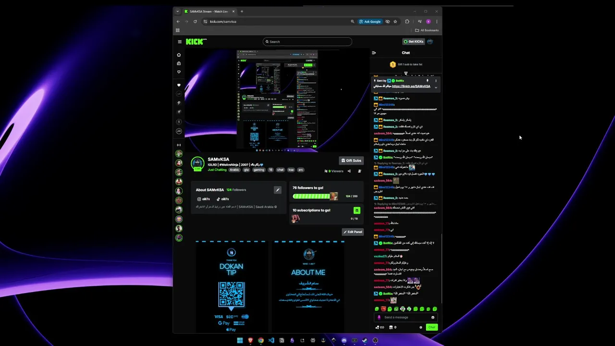Open the Browse icon in the left sidebar
Screen dimensions: 615x346
click(179, 63)
